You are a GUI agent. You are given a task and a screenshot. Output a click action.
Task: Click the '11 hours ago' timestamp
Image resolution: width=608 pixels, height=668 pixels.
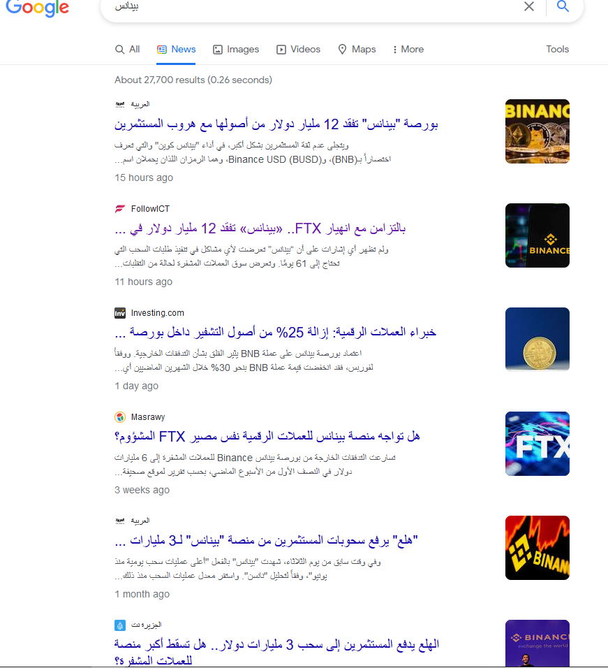(143, 282)
